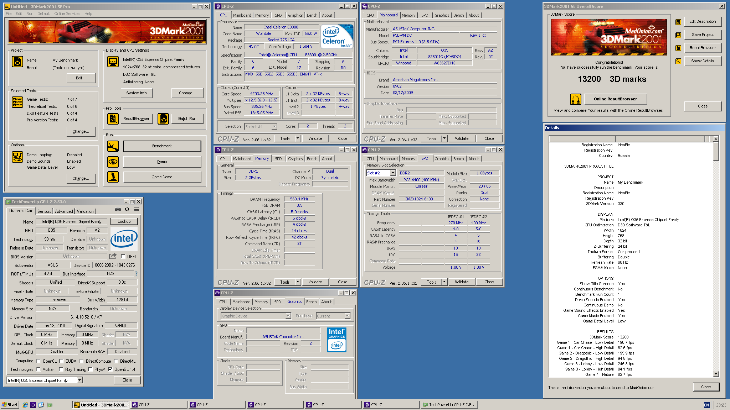
Task: Click Validate in the SPD CPU-Z window
Action: 462,282
